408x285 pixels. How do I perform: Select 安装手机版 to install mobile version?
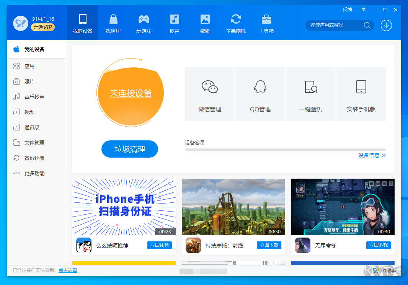point(361,94)
